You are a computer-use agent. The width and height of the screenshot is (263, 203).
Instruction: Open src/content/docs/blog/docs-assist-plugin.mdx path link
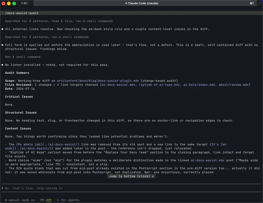98,81
